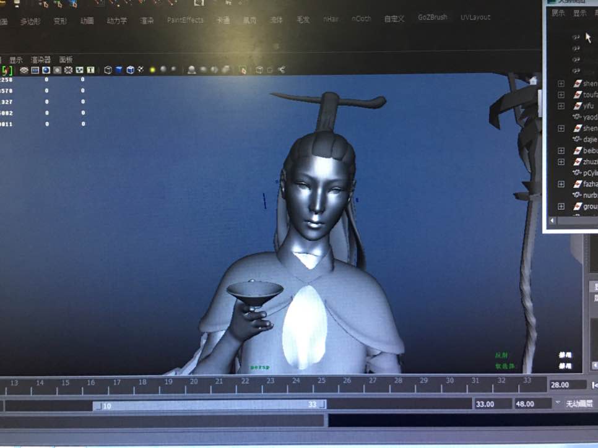Click small gray sphere icon after shadows
The height and width of the screenshot is (448, 598).
tap(173, 69)
